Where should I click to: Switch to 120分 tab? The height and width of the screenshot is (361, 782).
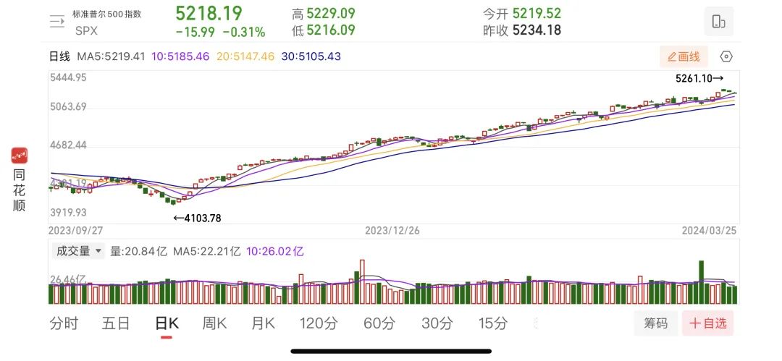point(319,323)
